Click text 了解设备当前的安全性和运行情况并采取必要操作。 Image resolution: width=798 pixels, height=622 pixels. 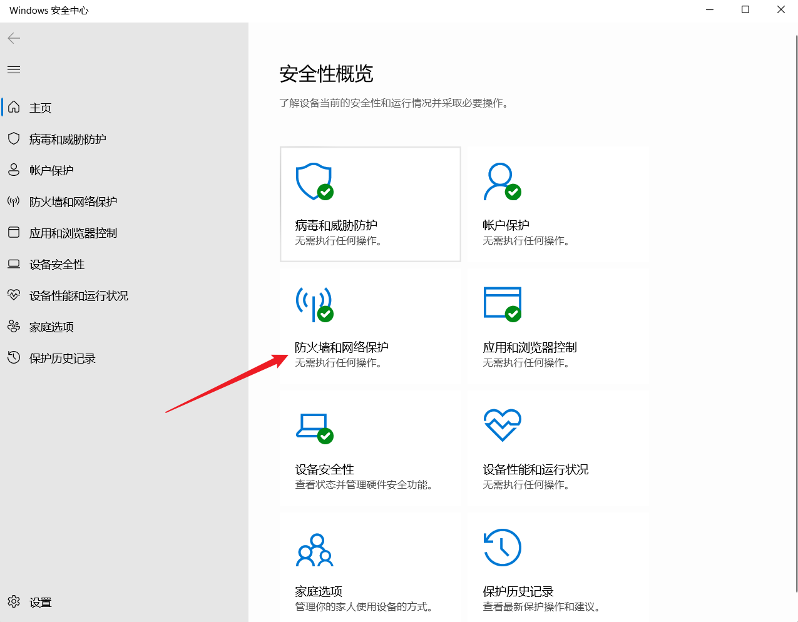point(394,103)
